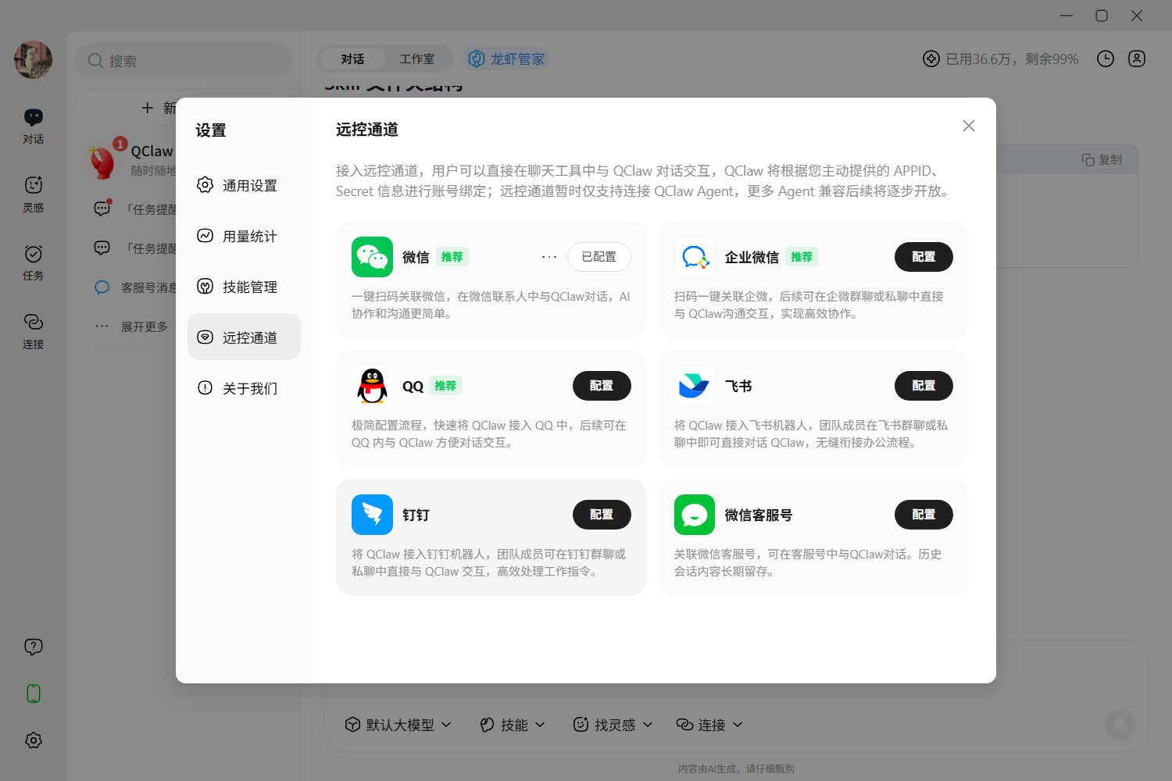Select 远控通道 in settings menu
Image resolution: width=1172 pixels, height=781 pixels.
point(244,337)
